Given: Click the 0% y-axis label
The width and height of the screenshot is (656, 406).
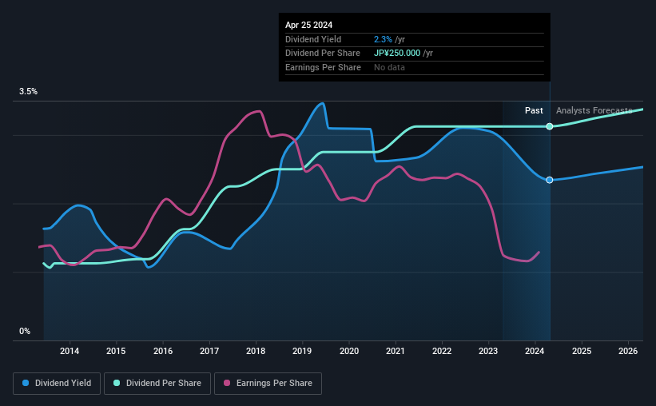Looking at the screenshot, I should point(25,331).
